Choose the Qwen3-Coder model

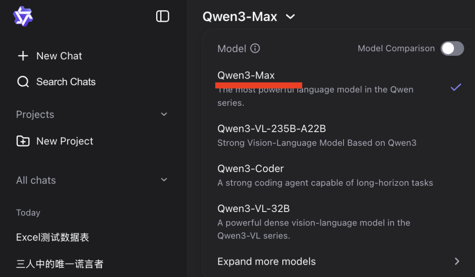[251, 169]
